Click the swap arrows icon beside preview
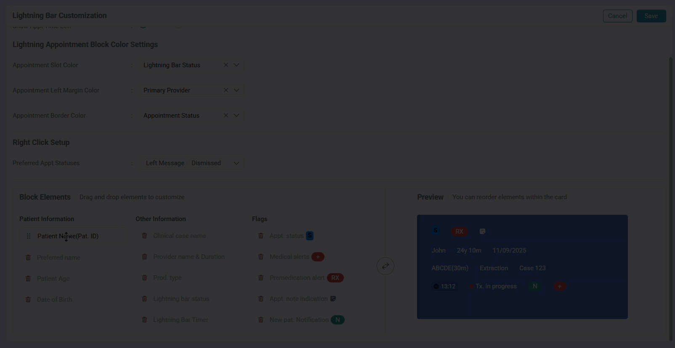The width and height of the screenshot is (675, 348). pos(385,266)
